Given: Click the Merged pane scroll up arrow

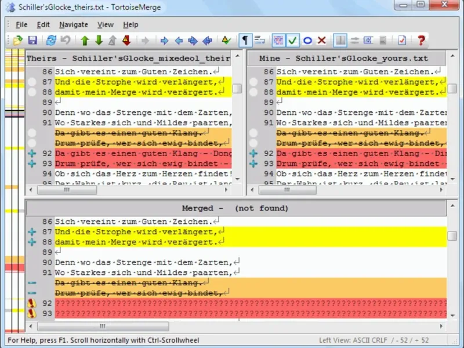Looking at the screenshot, I should pyautogui.click(x=452, y=206).
